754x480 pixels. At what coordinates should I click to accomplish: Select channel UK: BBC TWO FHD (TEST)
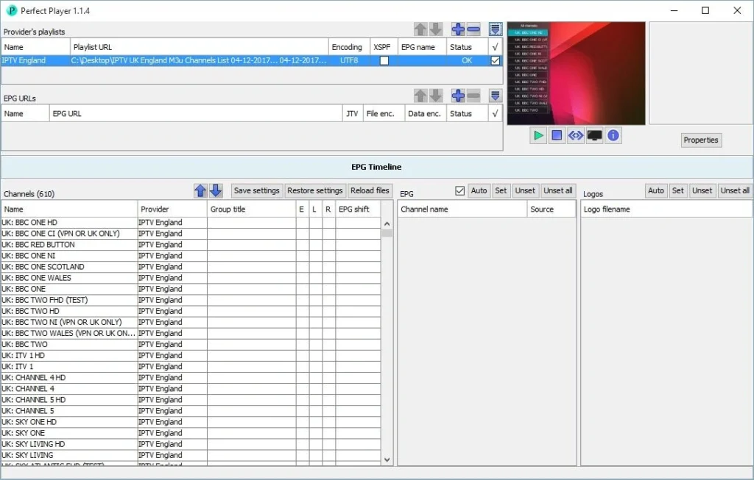coord(69,300)
